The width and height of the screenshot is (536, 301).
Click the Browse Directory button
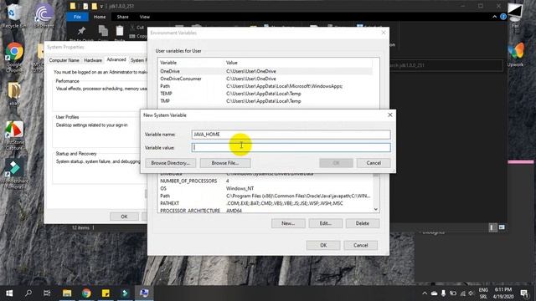(170, 163)
